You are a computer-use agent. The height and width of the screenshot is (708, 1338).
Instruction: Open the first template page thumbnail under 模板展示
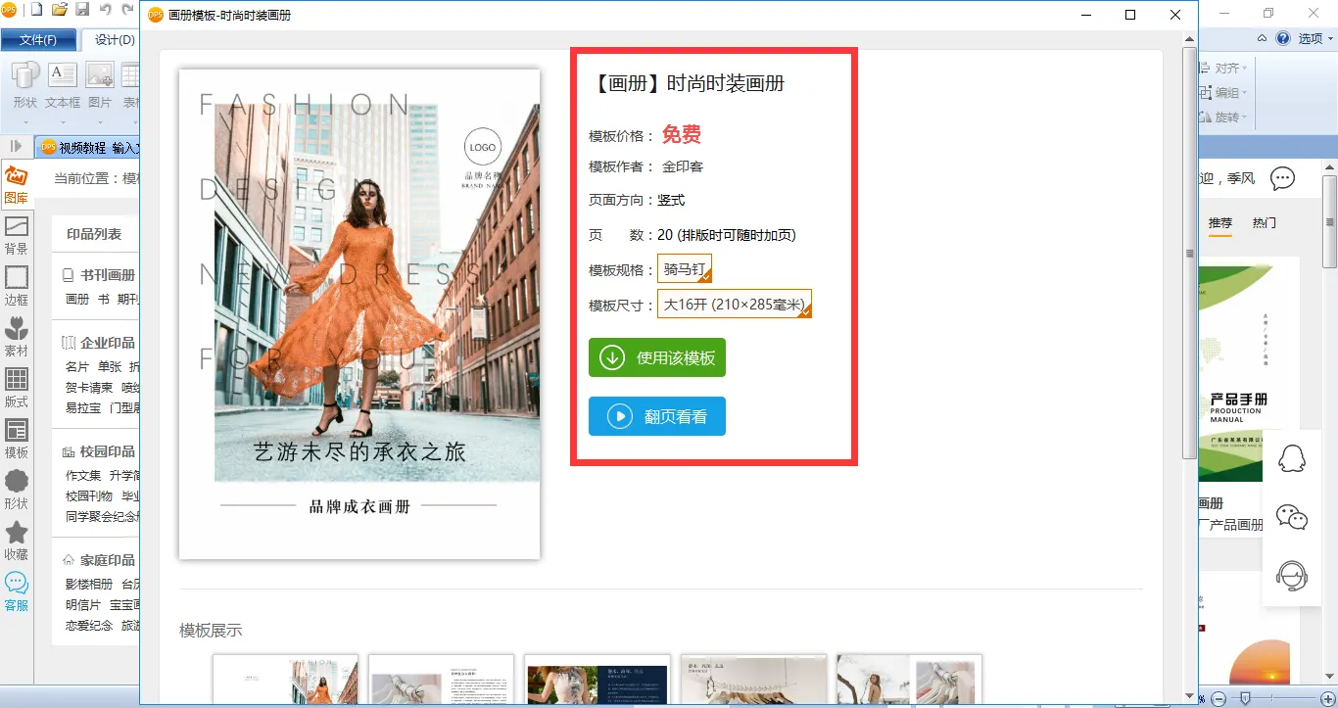[285, 681]
